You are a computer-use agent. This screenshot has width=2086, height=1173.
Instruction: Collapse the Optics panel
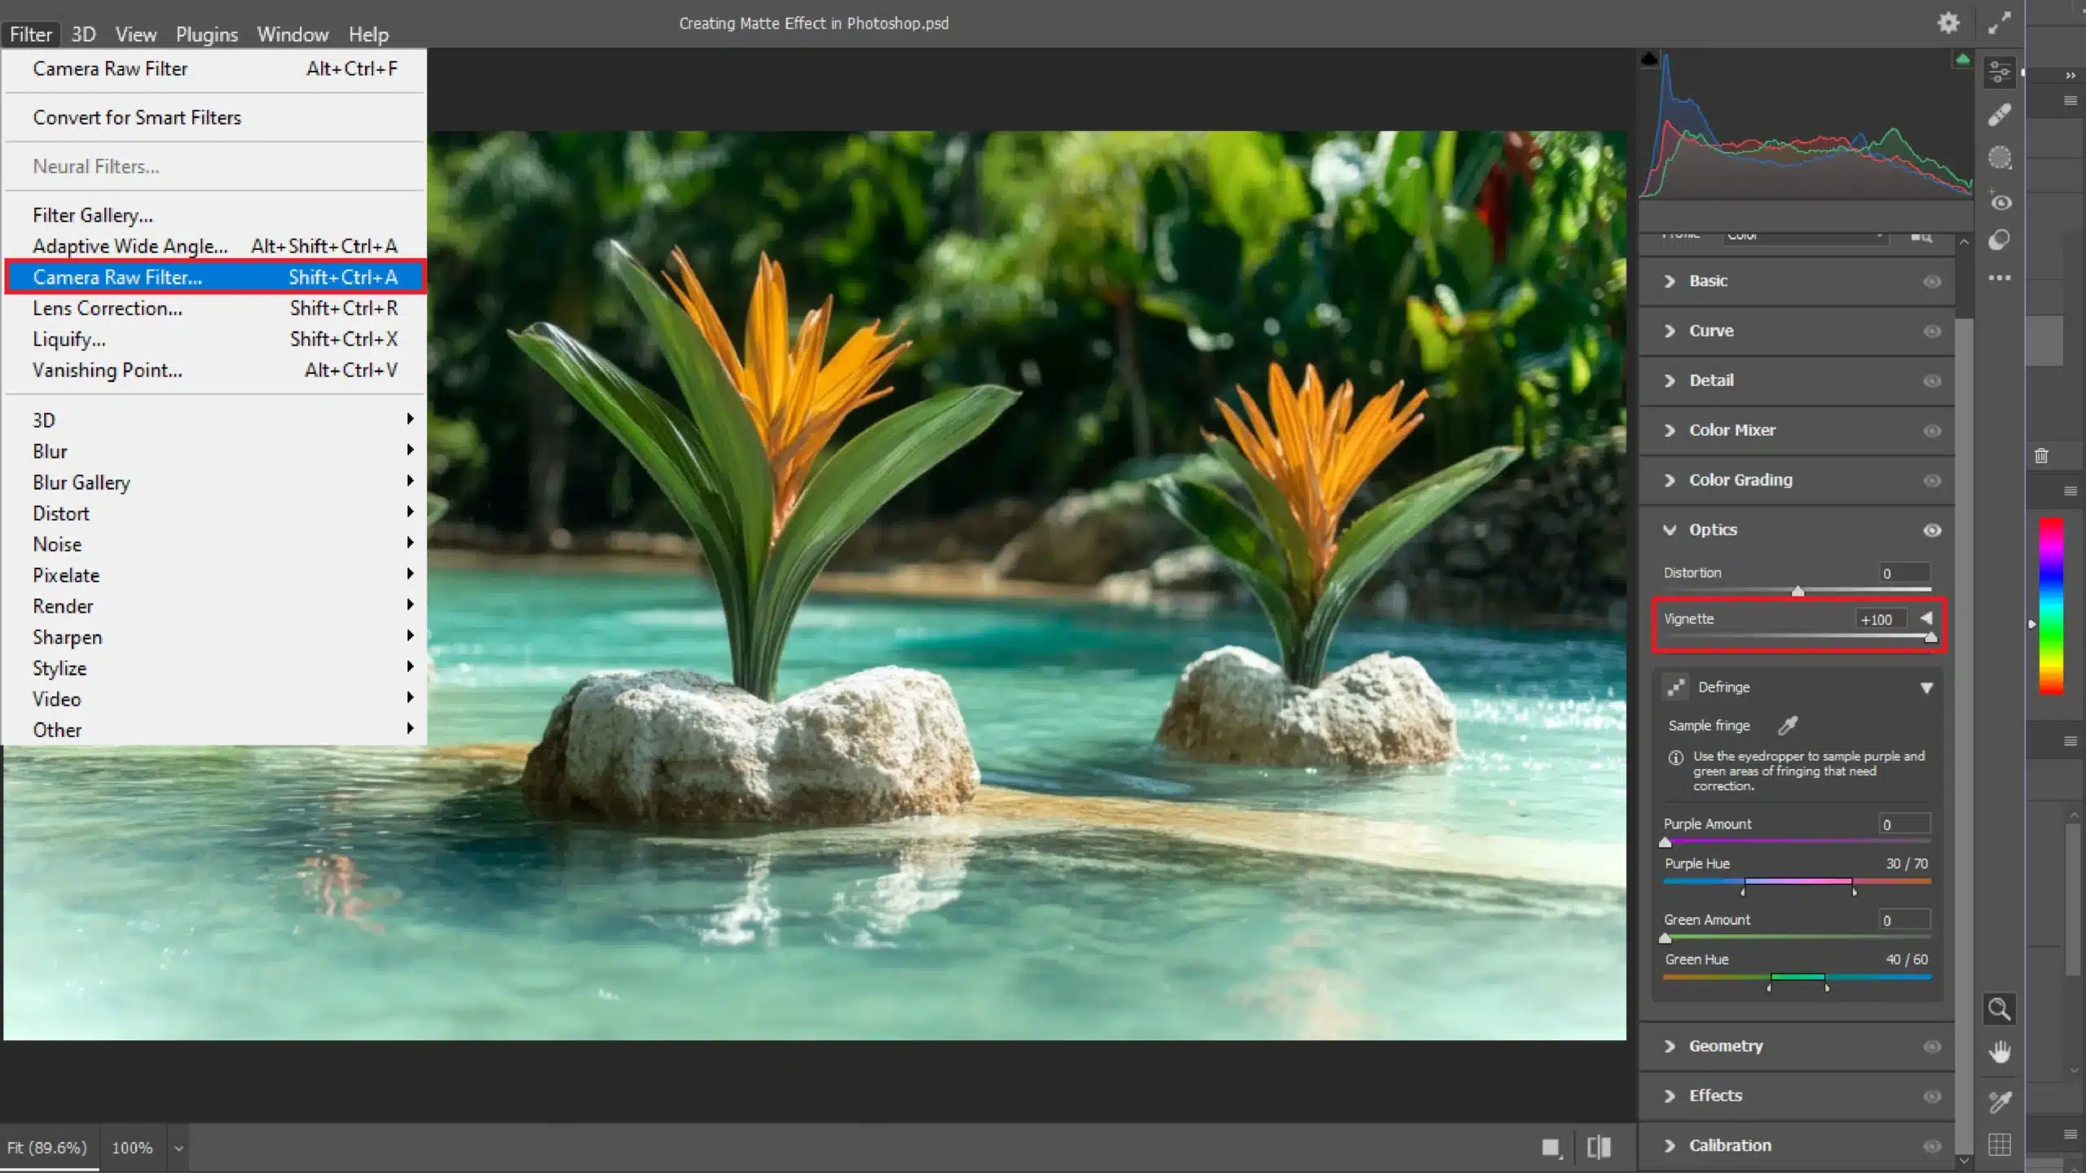pyautogui.click(x=1670, y=529)
